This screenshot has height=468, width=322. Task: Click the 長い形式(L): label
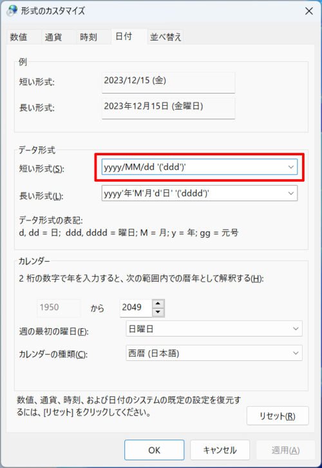[x=41, y=196]
